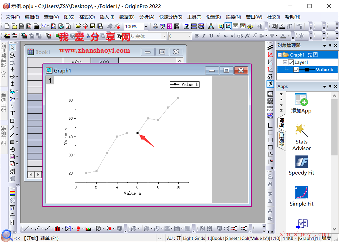Click the Font color A icon

coord(283,36)
